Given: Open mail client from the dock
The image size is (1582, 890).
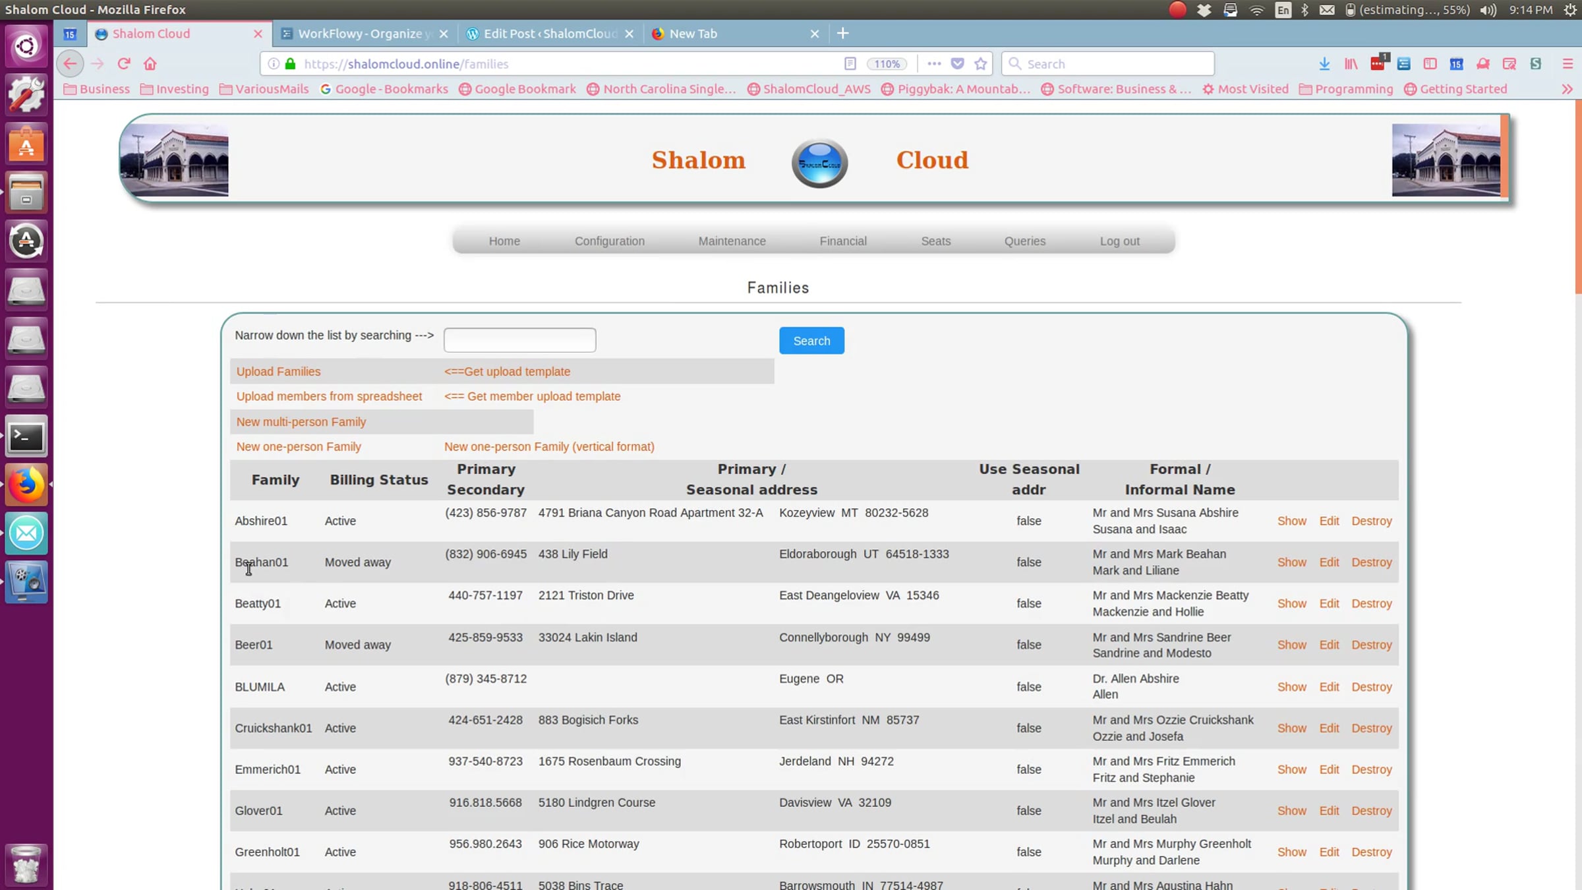Looking at the screenshot, I should 26,533.
